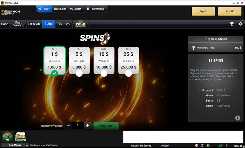
Task: Click the info icon in $1 Spins panel
Action: (x=238, y=118)
